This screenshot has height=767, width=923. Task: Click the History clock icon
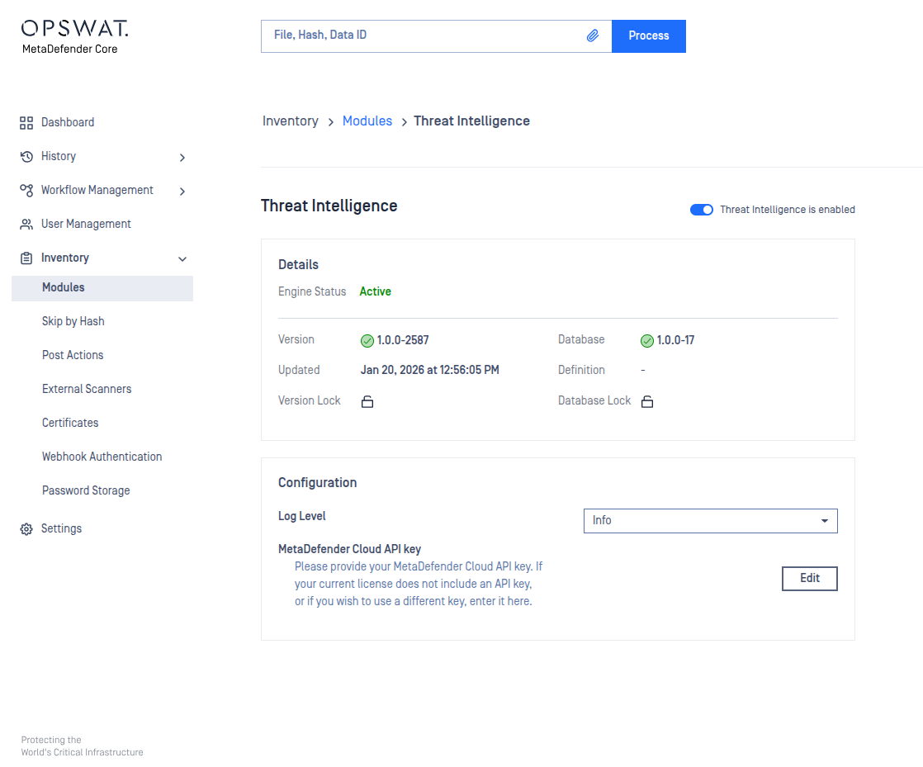26,156
